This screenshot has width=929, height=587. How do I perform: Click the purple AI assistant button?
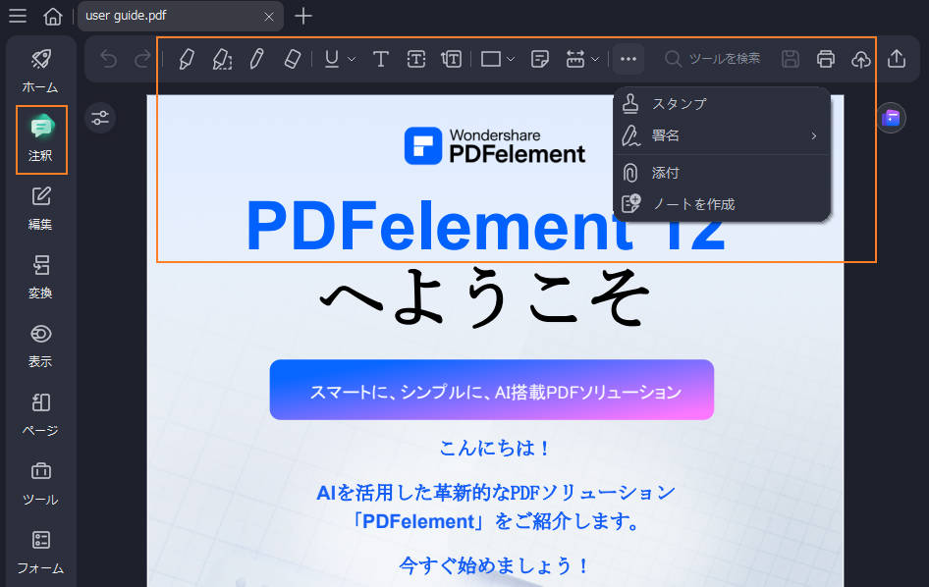click(891, 118)
